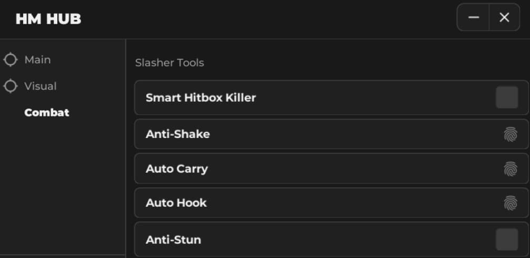
Task: Open the Main tab label
Action: coord(37,60)
